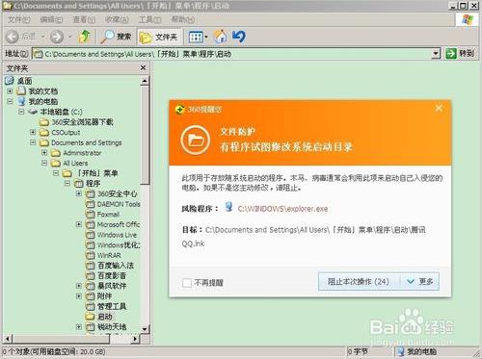Expand the CSOutput folder node
Image resolution: width=482 pixels, height=359 pixels.
click(33, 132)
